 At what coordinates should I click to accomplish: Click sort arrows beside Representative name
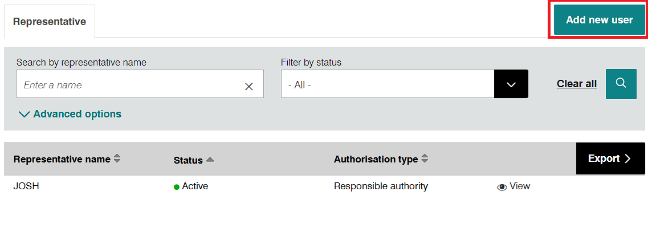coord(117,159)
